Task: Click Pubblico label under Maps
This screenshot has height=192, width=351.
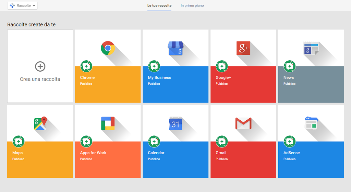Action: click(19, 159)
